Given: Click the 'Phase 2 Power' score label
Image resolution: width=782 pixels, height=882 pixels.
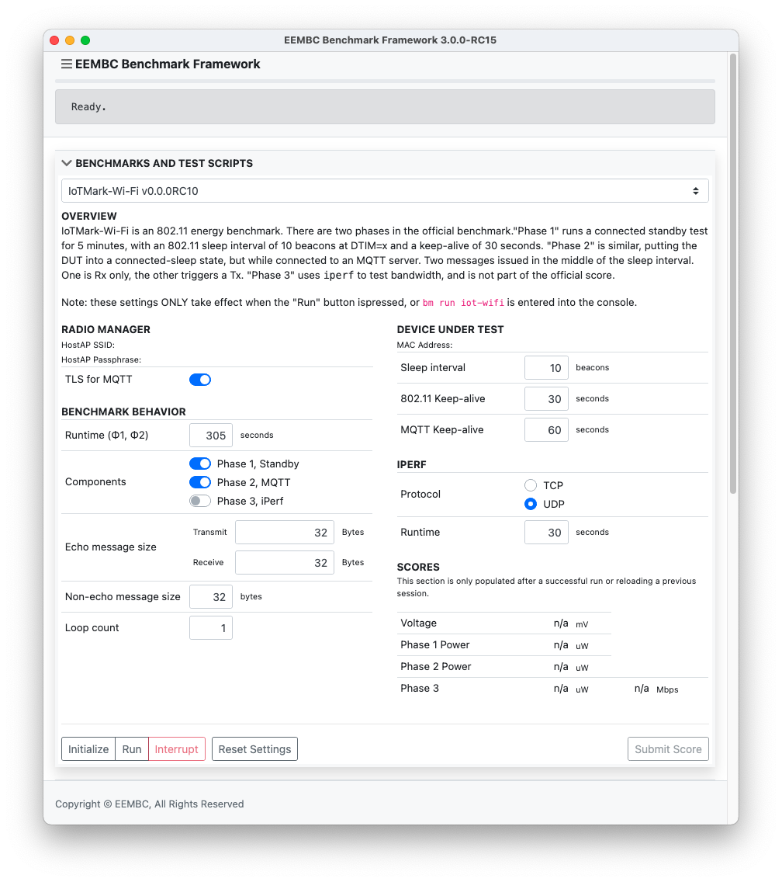Looking at the screenshot, I should [436, 667].
